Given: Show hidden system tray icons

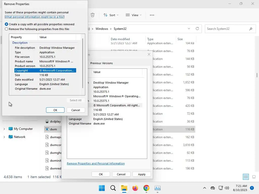Looking at the screenshot, I should [204, 188].
